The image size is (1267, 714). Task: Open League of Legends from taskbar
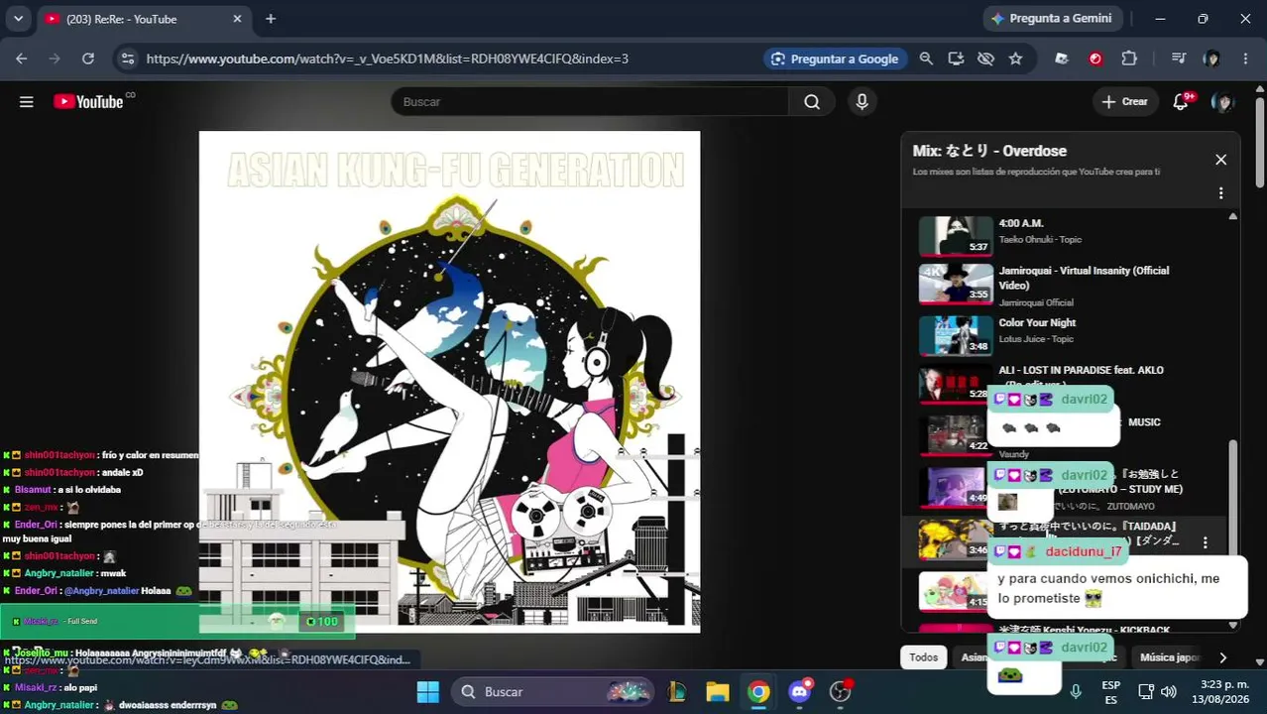point(677,691)
